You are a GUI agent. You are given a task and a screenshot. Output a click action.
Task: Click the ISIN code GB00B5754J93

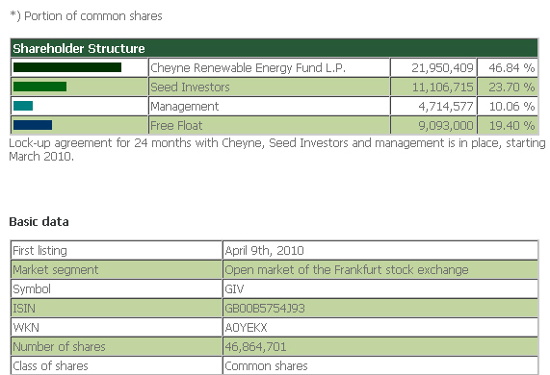point(265,309)
